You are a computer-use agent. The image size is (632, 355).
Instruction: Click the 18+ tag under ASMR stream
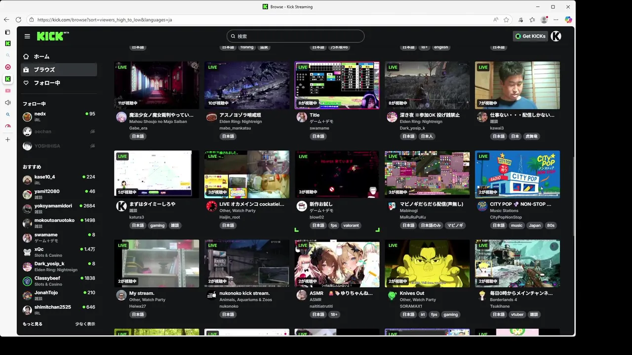(334, 315)
